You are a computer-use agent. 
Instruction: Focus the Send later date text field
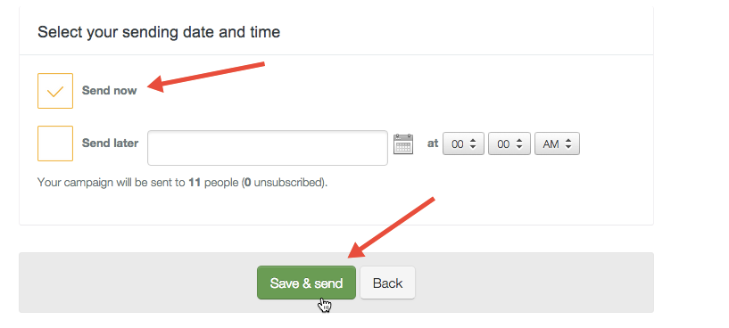[x=268, y=148]
